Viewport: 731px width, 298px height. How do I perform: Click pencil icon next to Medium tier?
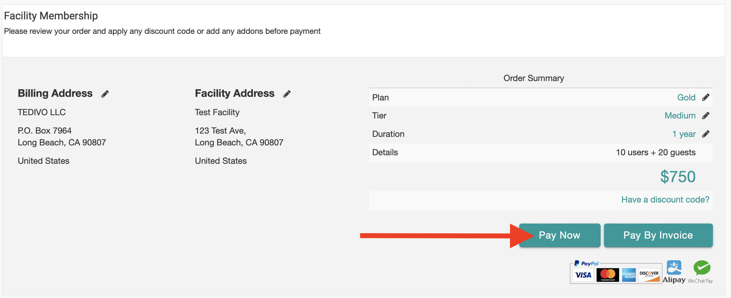pos(706,116)
